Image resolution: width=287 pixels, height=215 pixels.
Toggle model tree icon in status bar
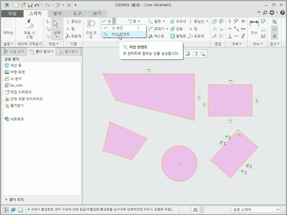point(6,210)
